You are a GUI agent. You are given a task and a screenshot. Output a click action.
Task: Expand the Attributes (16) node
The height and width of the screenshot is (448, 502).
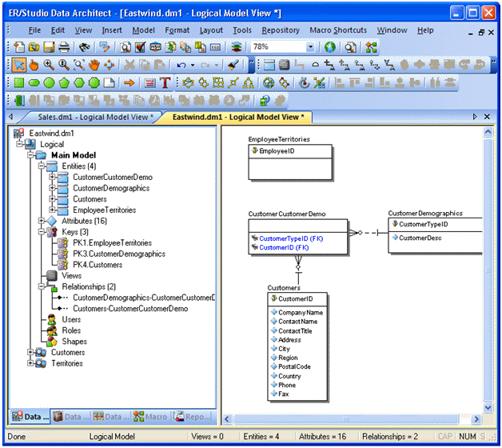click(42, 221)
